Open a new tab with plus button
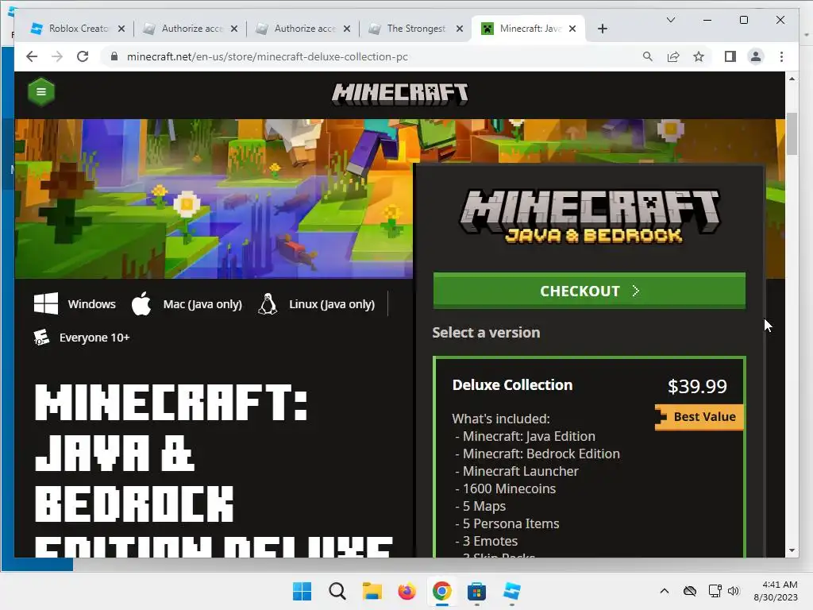This screenshot has width=813, height=610. tap(602, 29)
